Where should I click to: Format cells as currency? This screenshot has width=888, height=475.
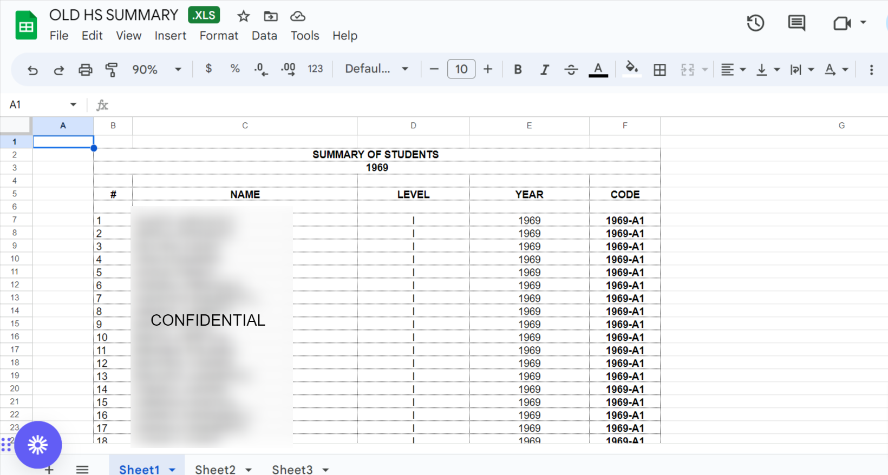208,69
